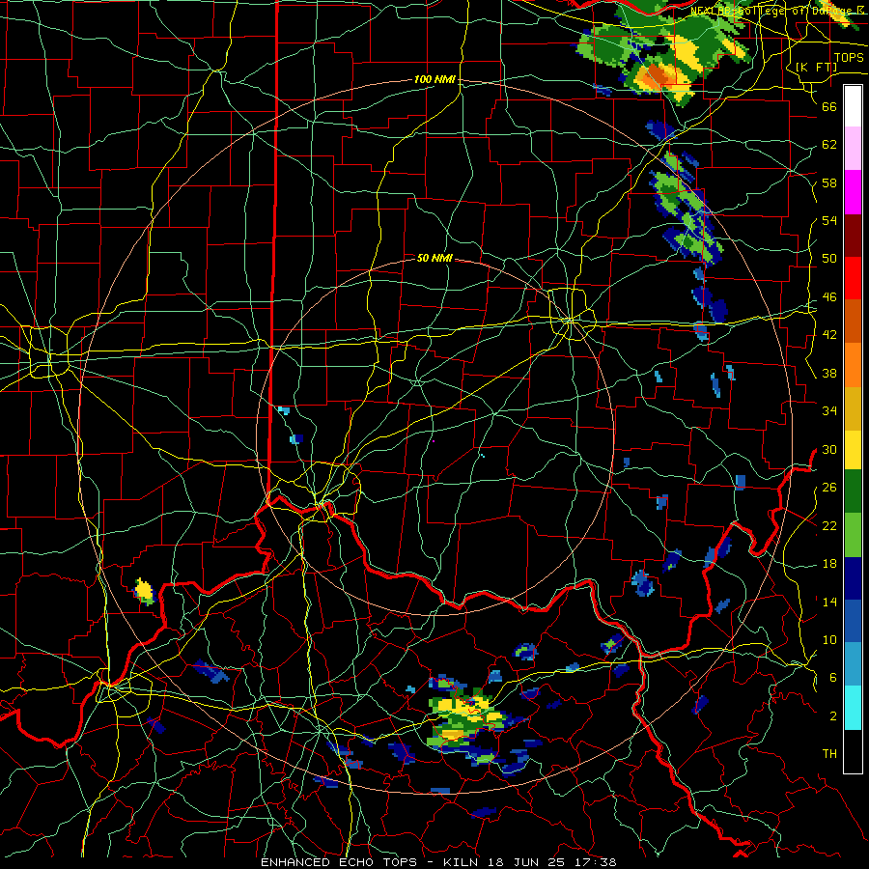Click the "18" legend value

tap(829, 564)
